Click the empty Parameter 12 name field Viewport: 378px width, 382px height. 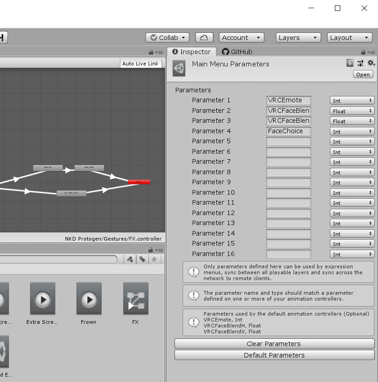coord(288,213)
